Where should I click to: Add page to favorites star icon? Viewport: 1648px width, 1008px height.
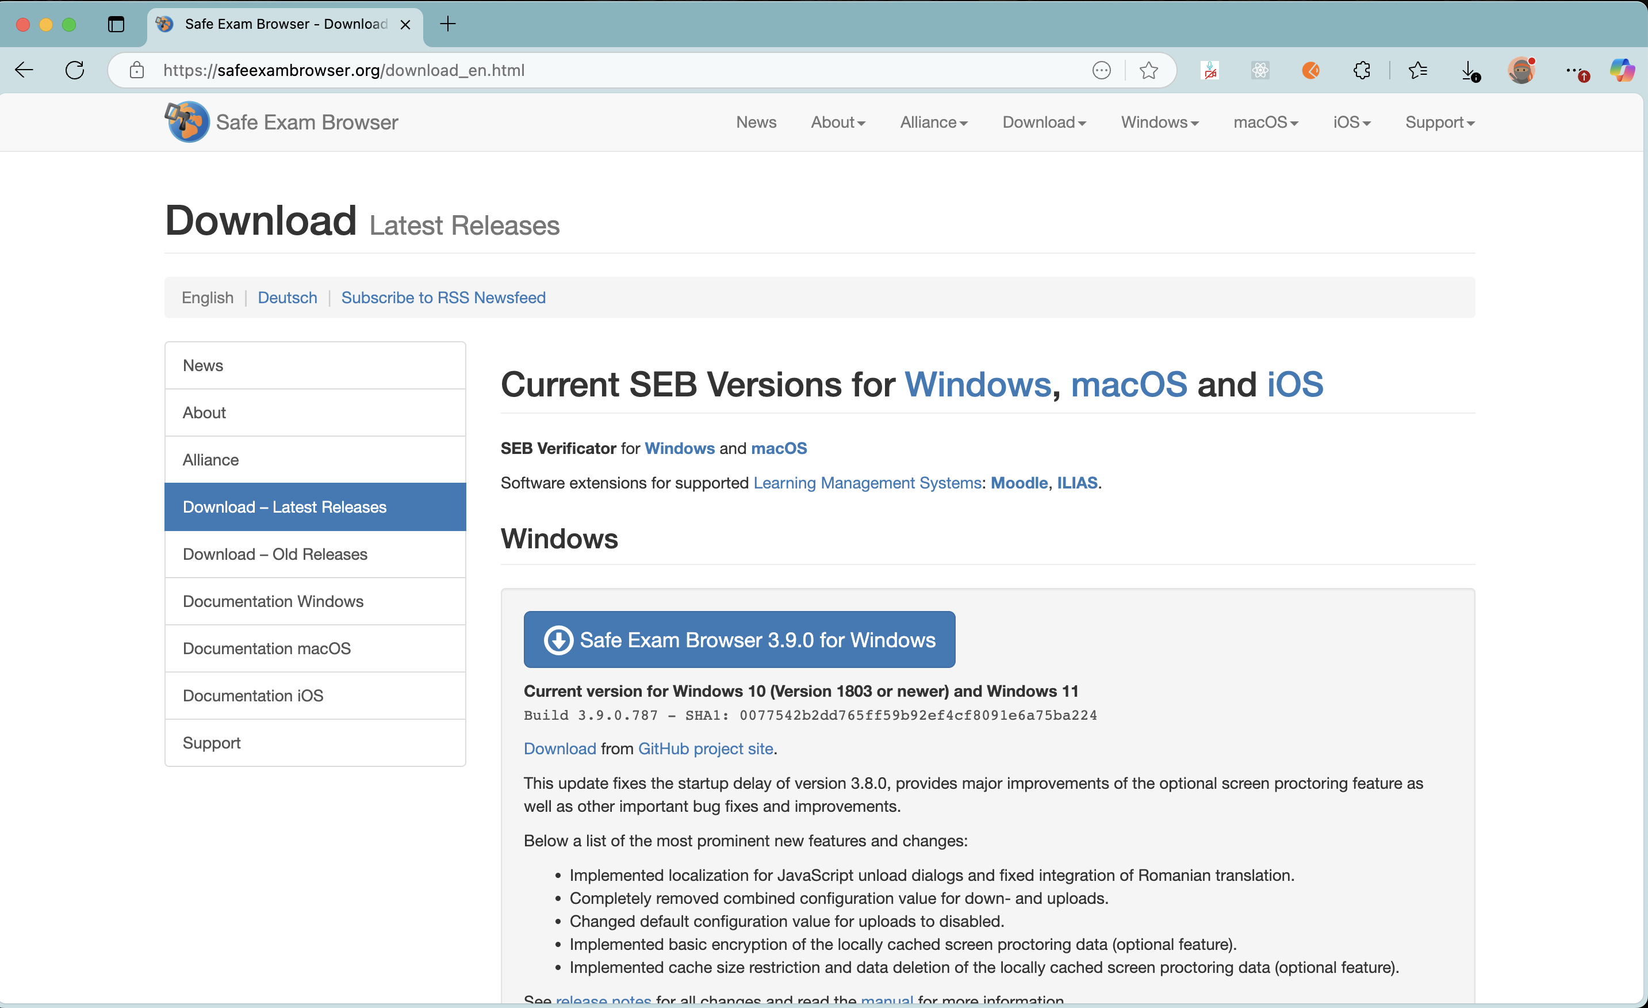click(1148, 70)
